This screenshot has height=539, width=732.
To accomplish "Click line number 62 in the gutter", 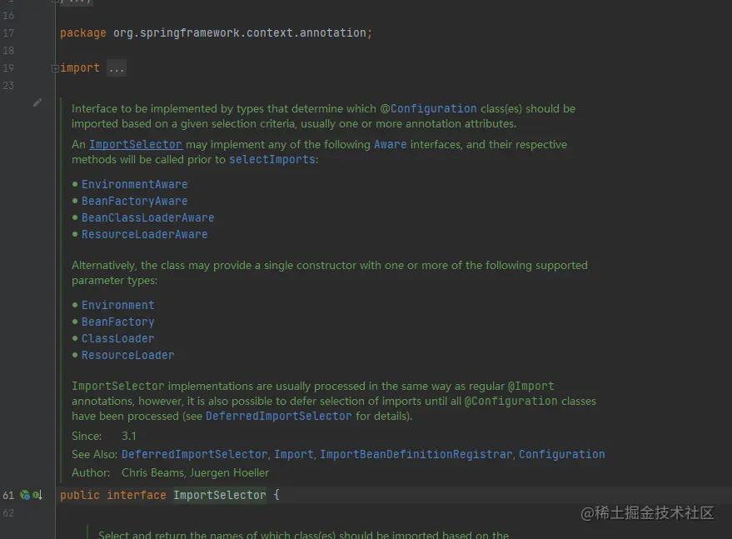I will click(x=8, y=513).
